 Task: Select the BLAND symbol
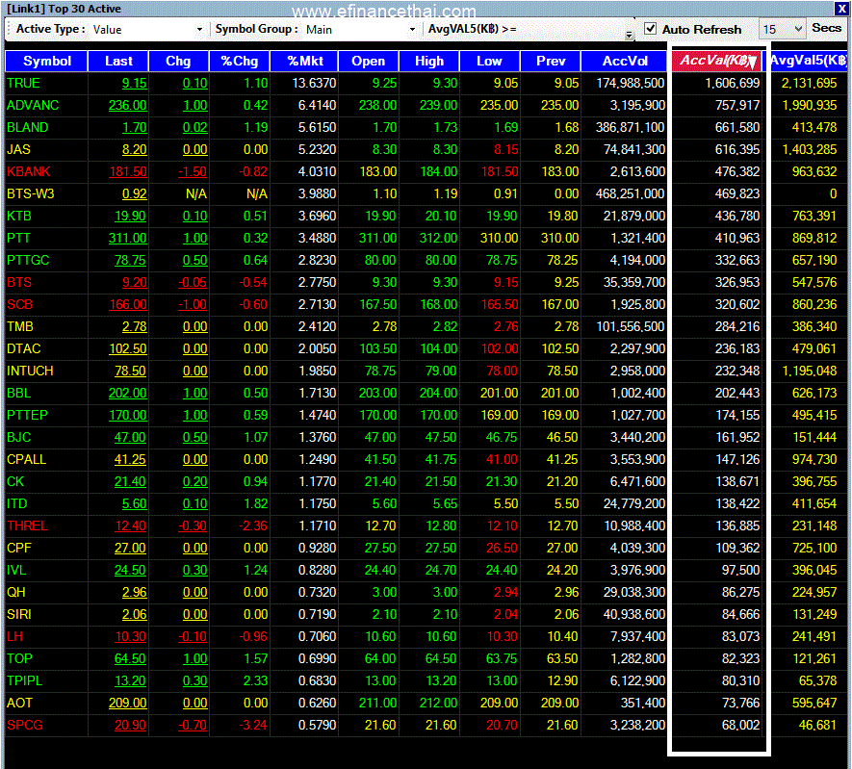[x=28, y=128]
